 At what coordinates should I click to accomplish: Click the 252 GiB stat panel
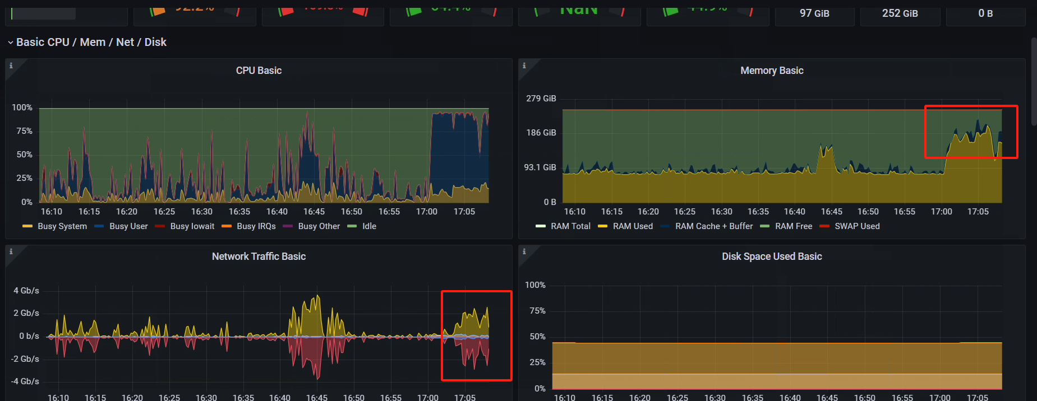pyautogui.click(x=900, y=13)
